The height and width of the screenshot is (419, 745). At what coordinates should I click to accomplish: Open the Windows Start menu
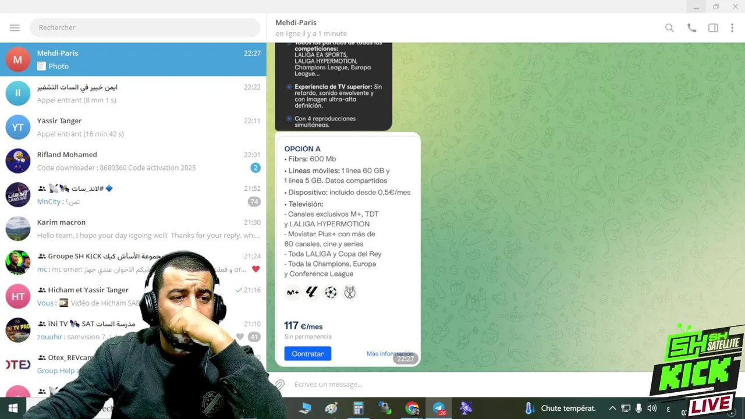pyautogui.click(x=13, y=409)
